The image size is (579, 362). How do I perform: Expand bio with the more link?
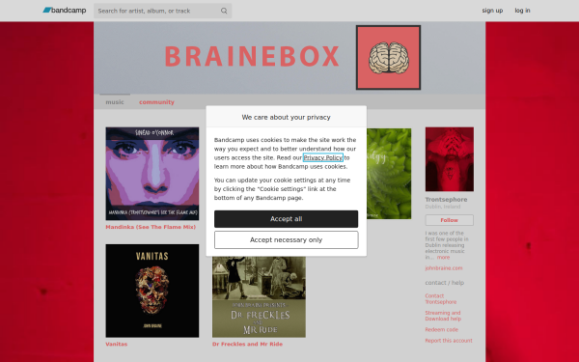(443, 258)
